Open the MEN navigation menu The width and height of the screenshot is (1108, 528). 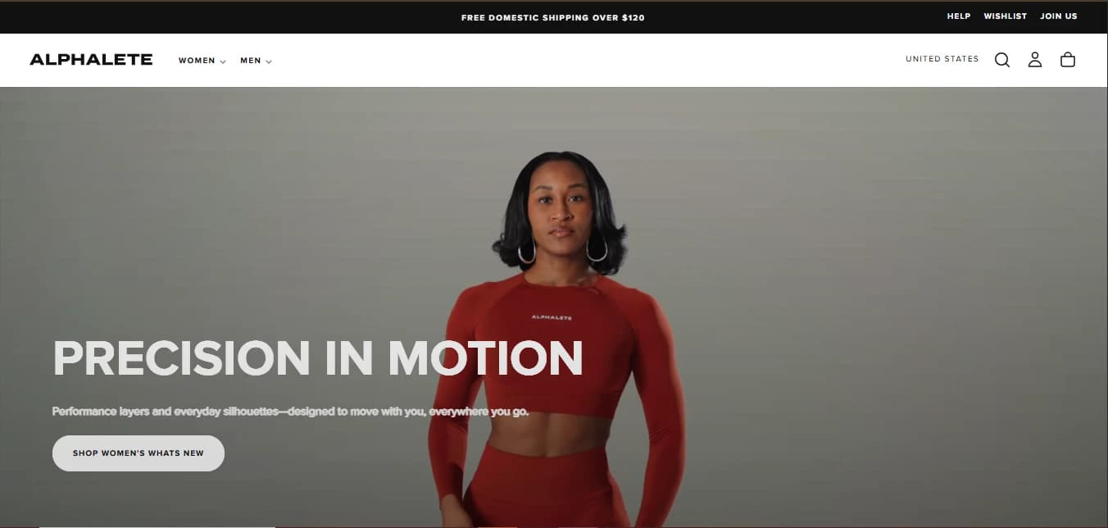point(250,61)
